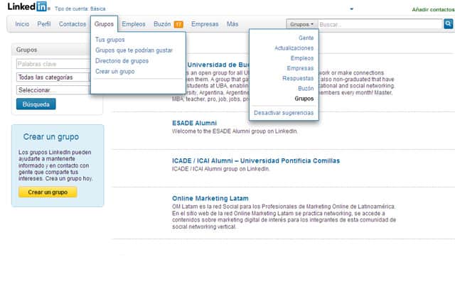Open the Seleccionar dropdown
The image size is (455, 284).
pos(54,90)
